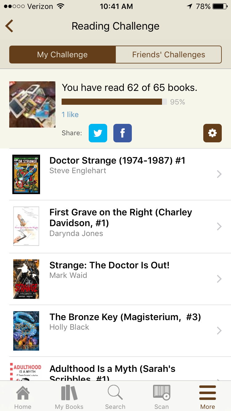231x411 pixels.
Task: Expand Doctor Strange (1974-1987) #1 chevron
Action: click(x=219, y=174)
